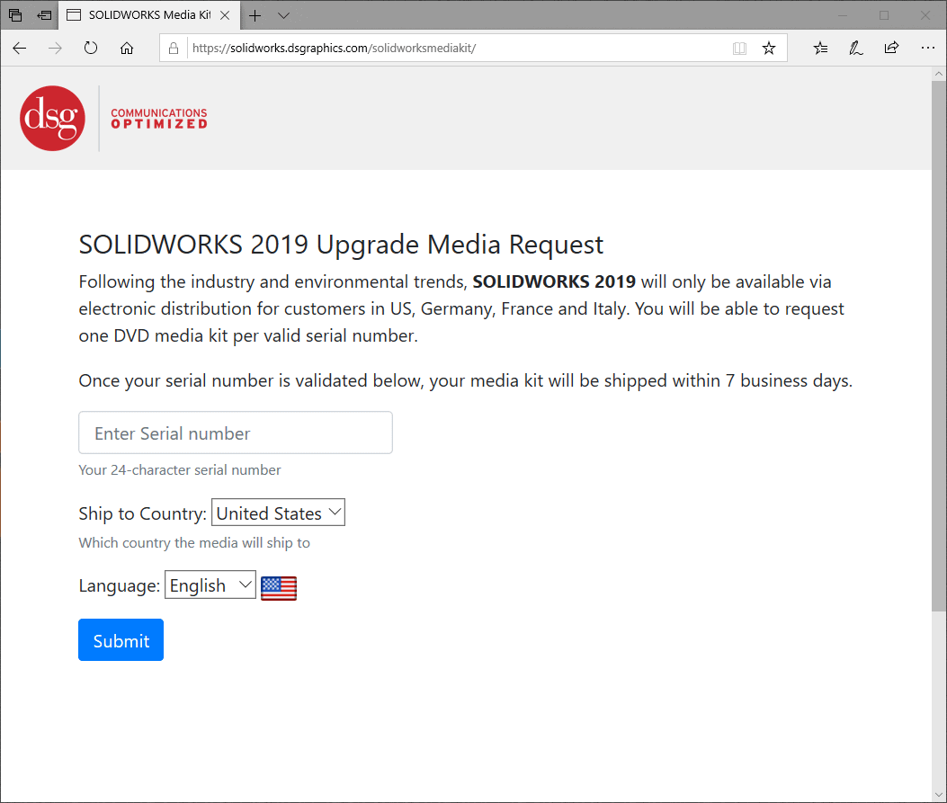Close the browser window

(925, 15)
